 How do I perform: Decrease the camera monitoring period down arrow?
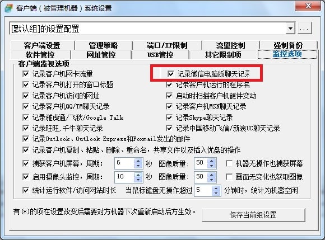coord(138,180)
